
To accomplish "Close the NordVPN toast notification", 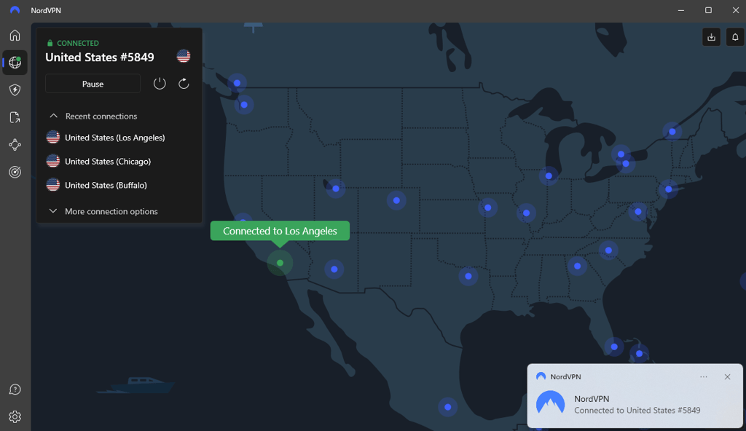I will pos(727,377).
